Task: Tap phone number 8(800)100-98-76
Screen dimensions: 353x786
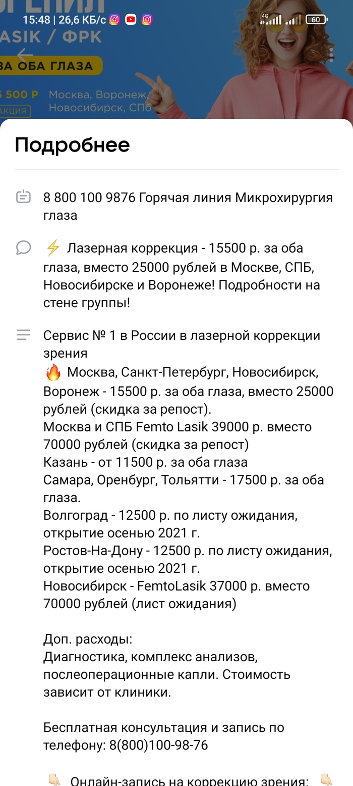Action: point(158,745)
